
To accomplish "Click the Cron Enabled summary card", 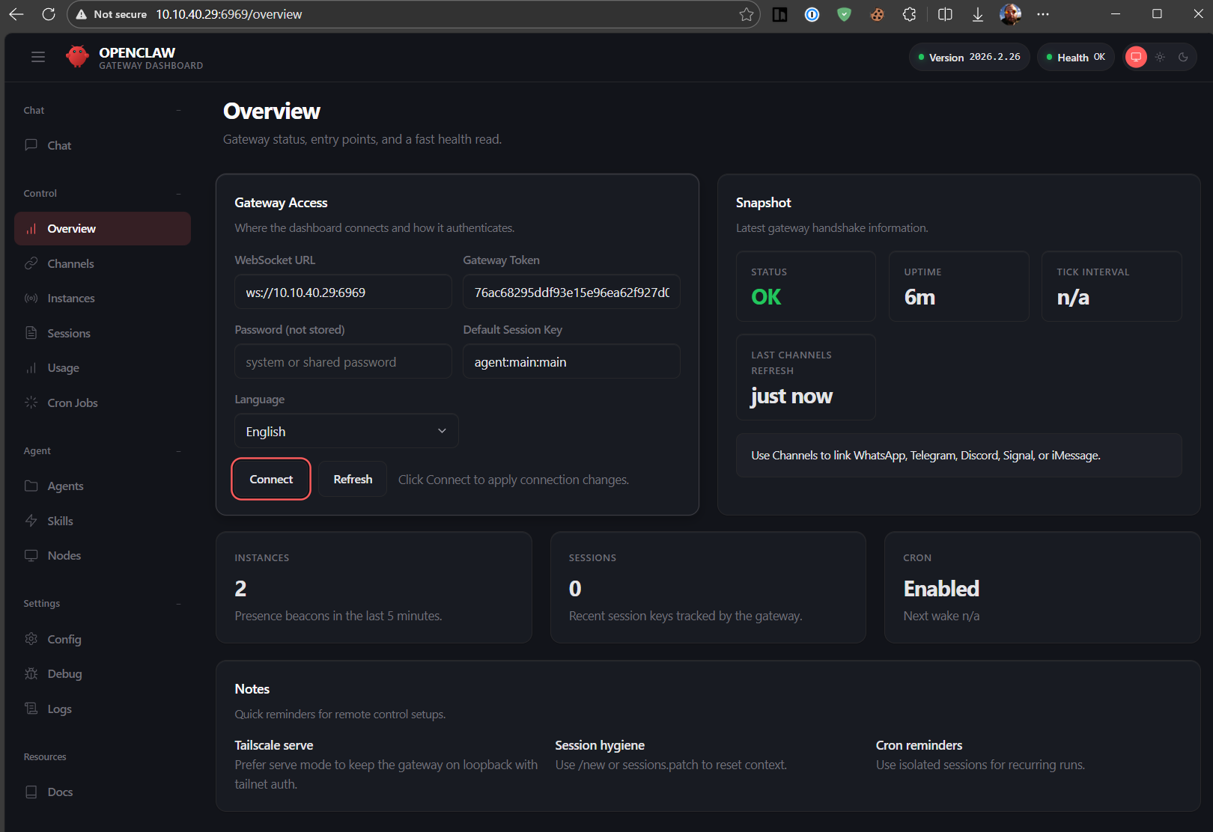I will tap(1042, 587).
